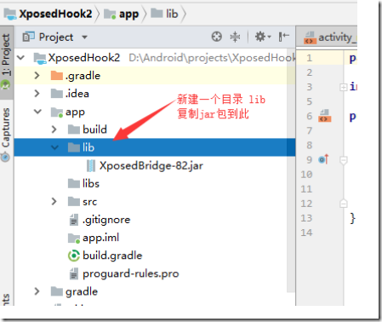This screenshot has width=382, height=322.
Task: Select the XposedHook2 project root row
Action: click(155, 58)
